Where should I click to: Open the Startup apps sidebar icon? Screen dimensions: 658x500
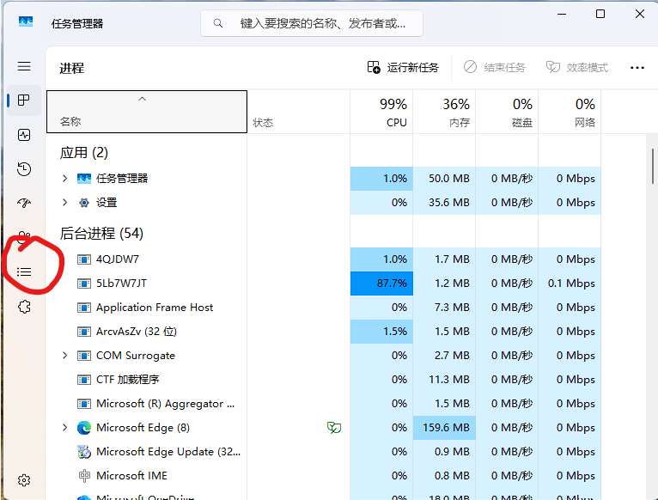(x=24, y=204)
